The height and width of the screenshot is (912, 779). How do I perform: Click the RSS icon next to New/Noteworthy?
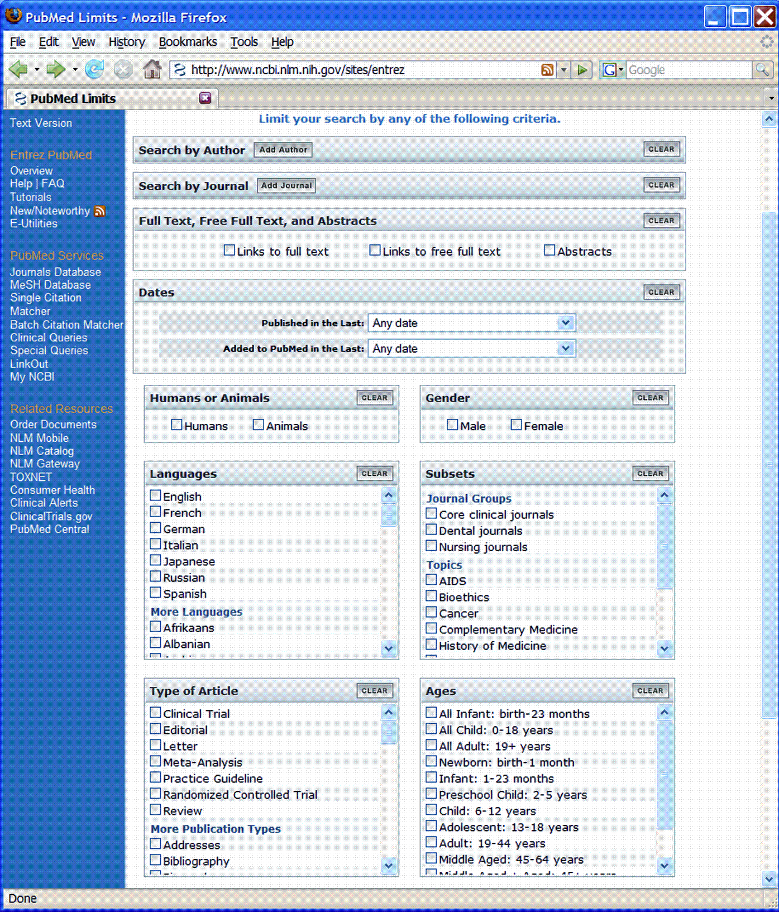[x=100, y=211]
